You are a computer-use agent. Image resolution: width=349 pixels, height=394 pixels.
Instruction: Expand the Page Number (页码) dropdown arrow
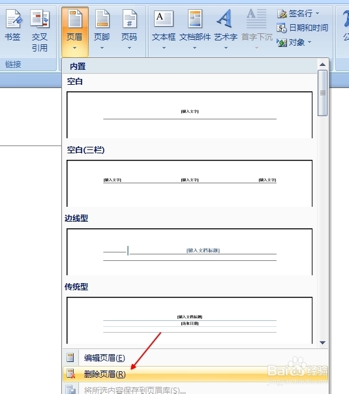[x=129, y=48]
